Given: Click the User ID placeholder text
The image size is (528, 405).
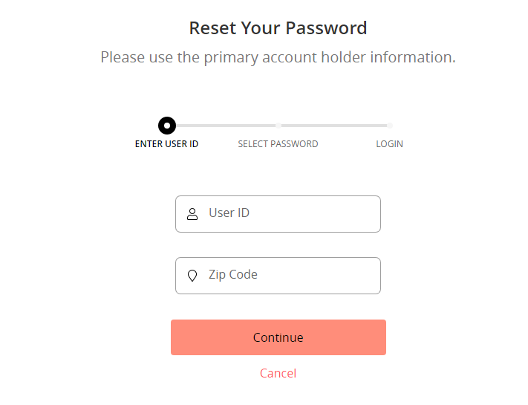Looking at the screenshot, I should (x=229, y=213).
